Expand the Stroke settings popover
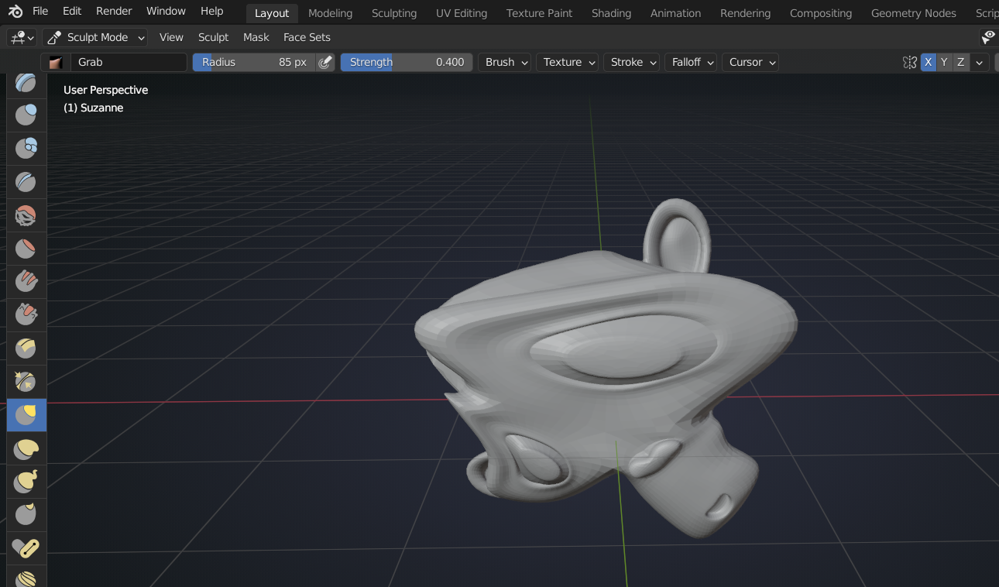 (633, 62)
